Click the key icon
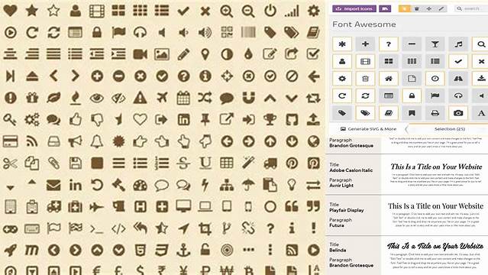488x275 pixels. 10,120
